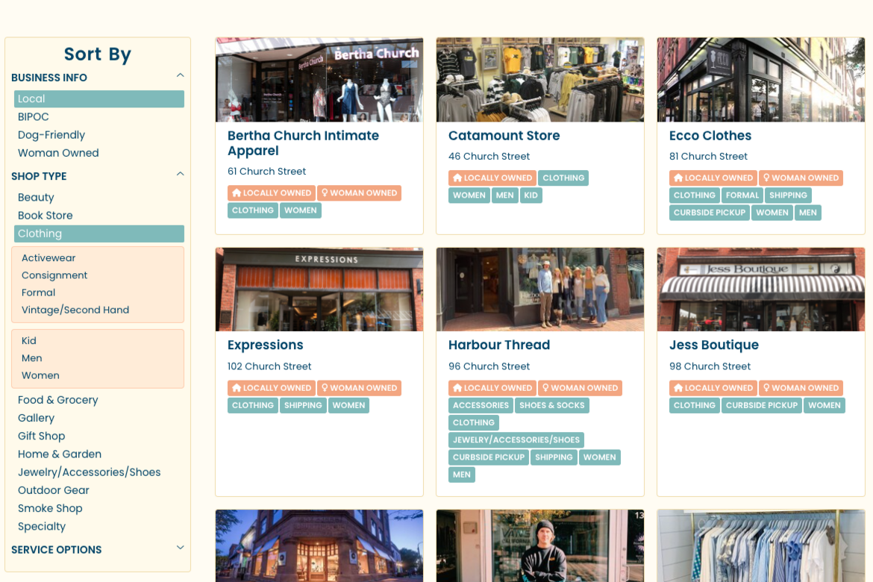Image resolution: width=873 pixels, height=582 pixels.
Task: Click the Kid tag on Catamount Store
Action: point(531,195)
